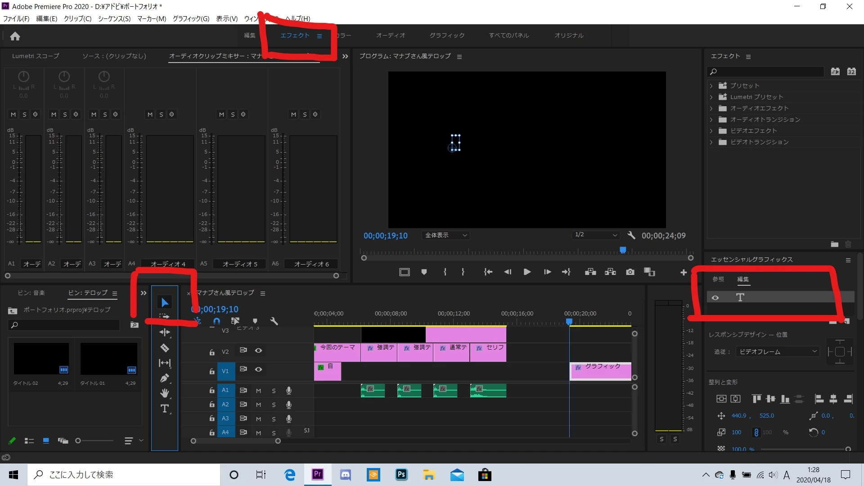
Task: Click the Export Frame camera icon
Action: [x=630, y=272]
